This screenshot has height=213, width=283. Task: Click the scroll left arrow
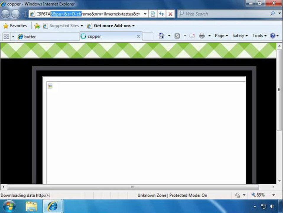coord(4,187)
